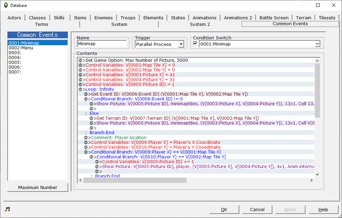Select the System 2 tab

(200, 24)
